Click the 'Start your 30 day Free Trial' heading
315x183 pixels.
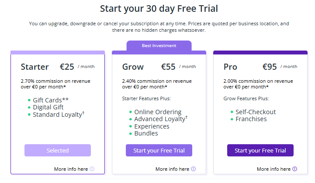[159, 8]
